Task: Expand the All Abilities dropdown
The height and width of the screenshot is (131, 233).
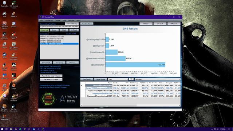Action: pos(158,79)
